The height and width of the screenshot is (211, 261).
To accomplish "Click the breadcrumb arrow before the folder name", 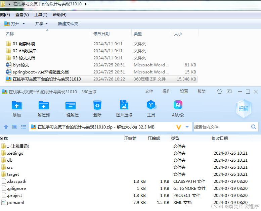I will (9, 4).
